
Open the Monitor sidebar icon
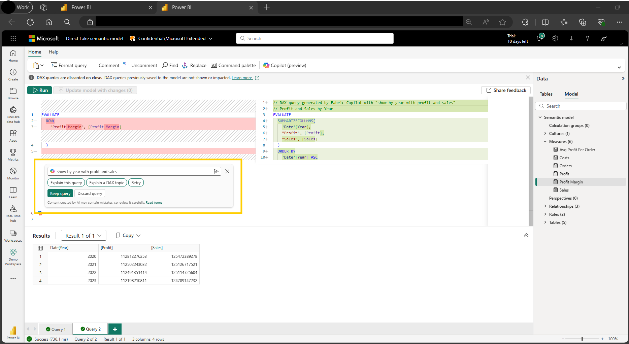13,173
